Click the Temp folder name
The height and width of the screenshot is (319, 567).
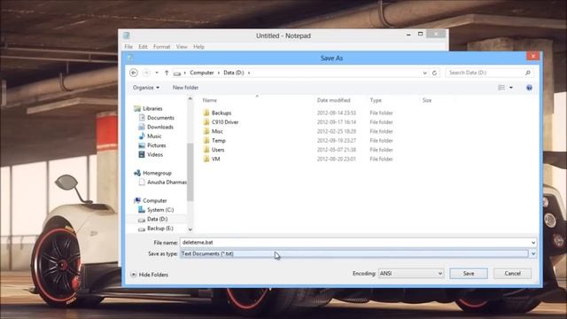219,140
